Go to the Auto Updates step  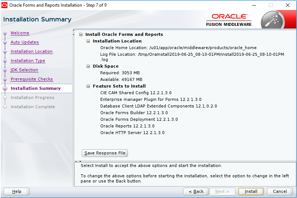point(24,42)
